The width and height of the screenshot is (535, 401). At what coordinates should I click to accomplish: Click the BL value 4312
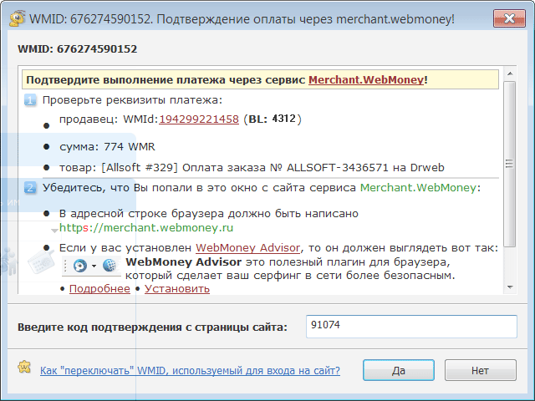coord(284,119)
